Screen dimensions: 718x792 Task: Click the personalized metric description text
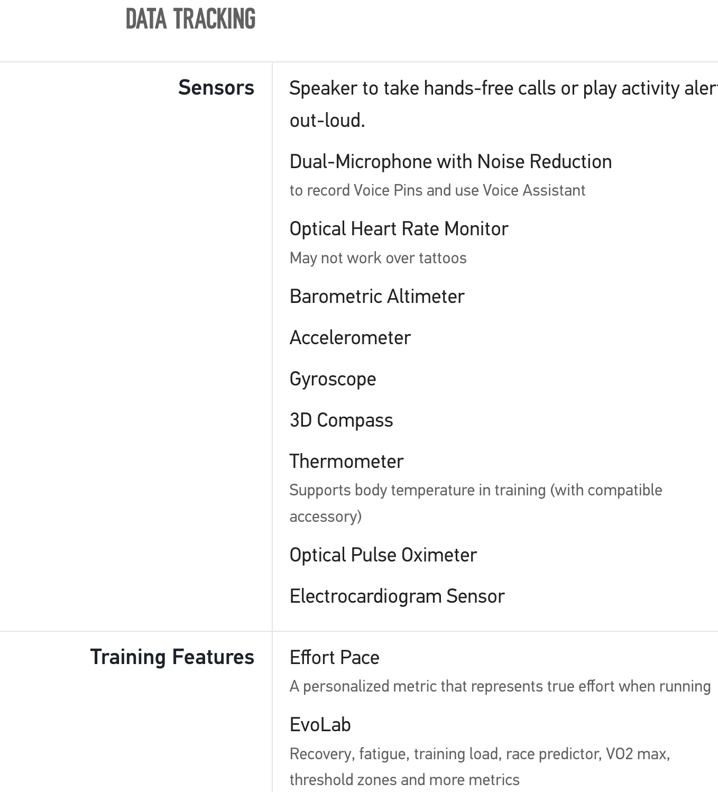pyautogui.click(x=500, y=686)
